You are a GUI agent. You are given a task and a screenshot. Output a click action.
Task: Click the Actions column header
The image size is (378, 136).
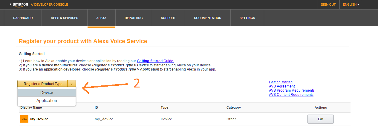321,107
